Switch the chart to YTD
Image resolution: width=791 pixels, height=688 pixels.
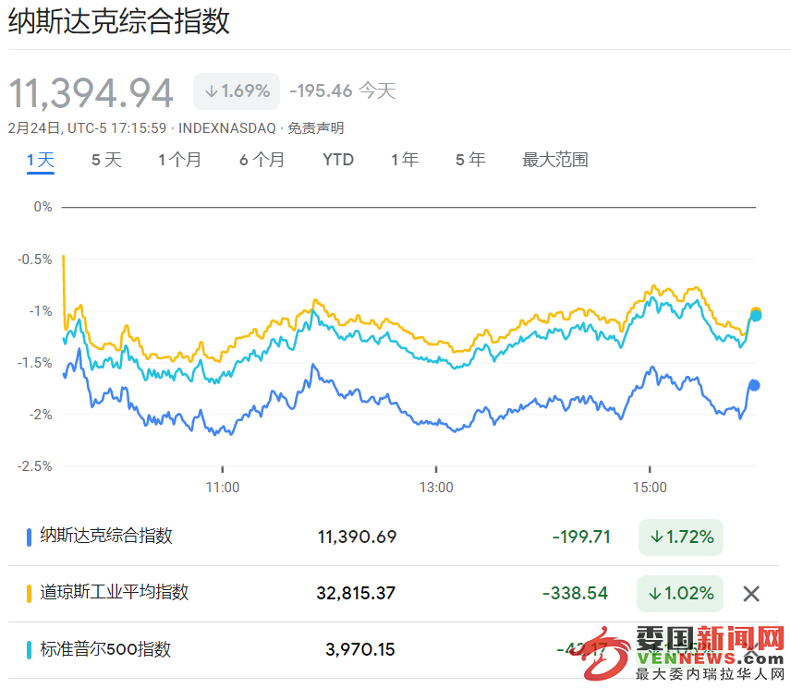click(x=338, y=161)
